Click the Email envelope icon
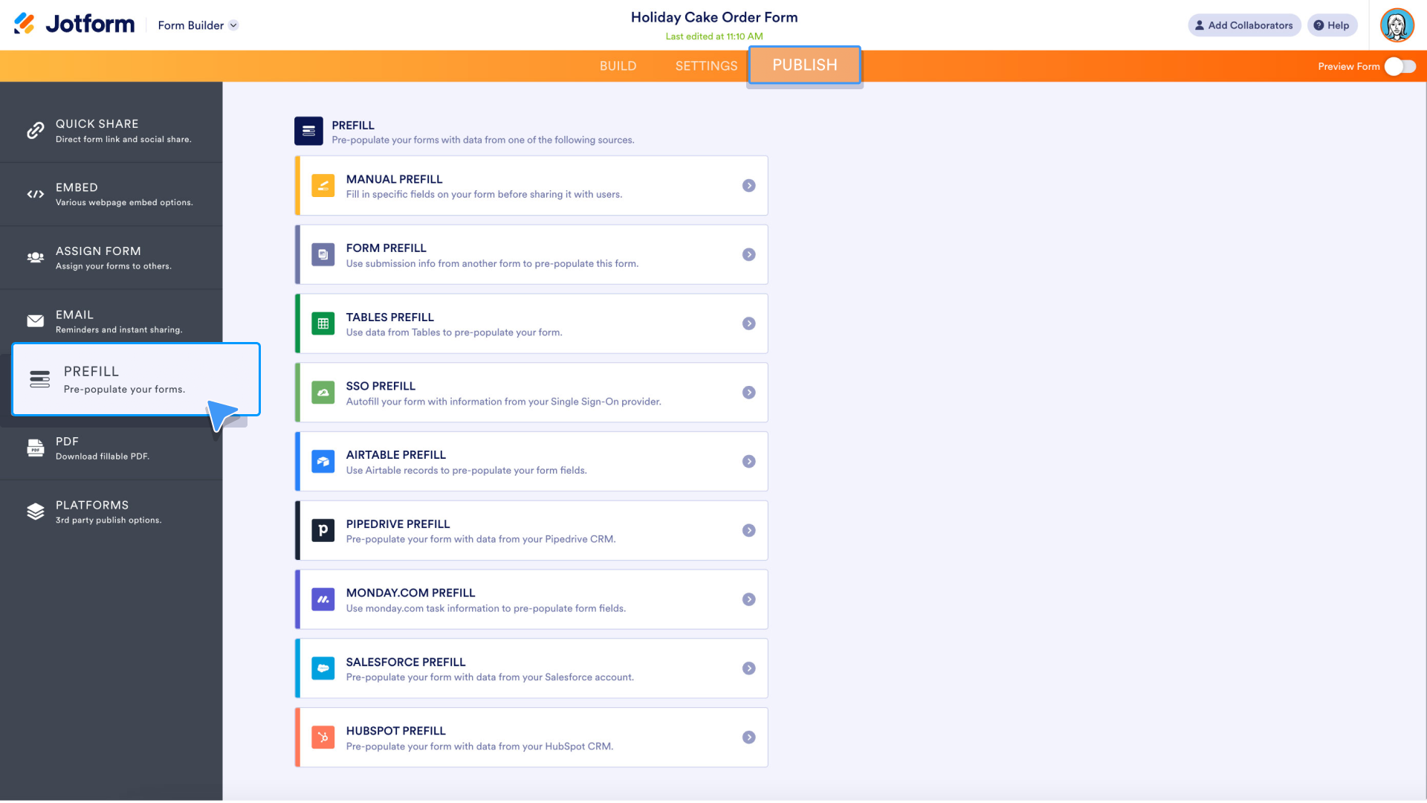Image resolution: width=1427 pixels, height=803 pixels. (x=35, y=321)
